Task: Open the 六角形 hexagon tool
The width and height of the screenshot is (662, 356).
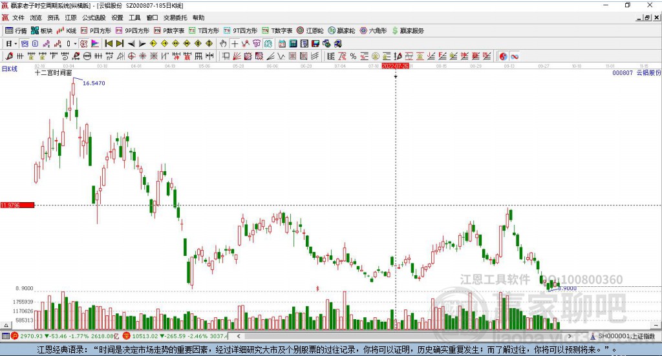Action: tap(373, 31)
